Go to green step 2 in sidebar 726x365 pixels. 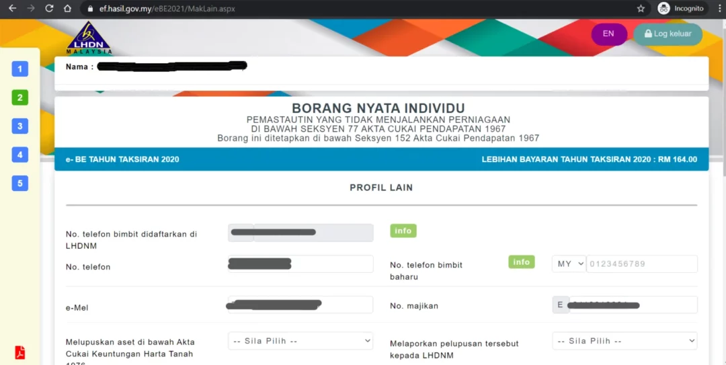point(20,97)
